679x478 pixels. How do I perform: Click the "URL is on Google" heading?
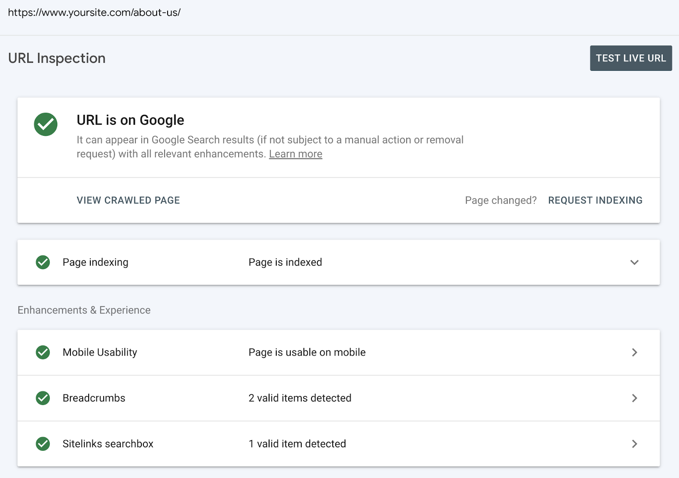coord(130,120)
